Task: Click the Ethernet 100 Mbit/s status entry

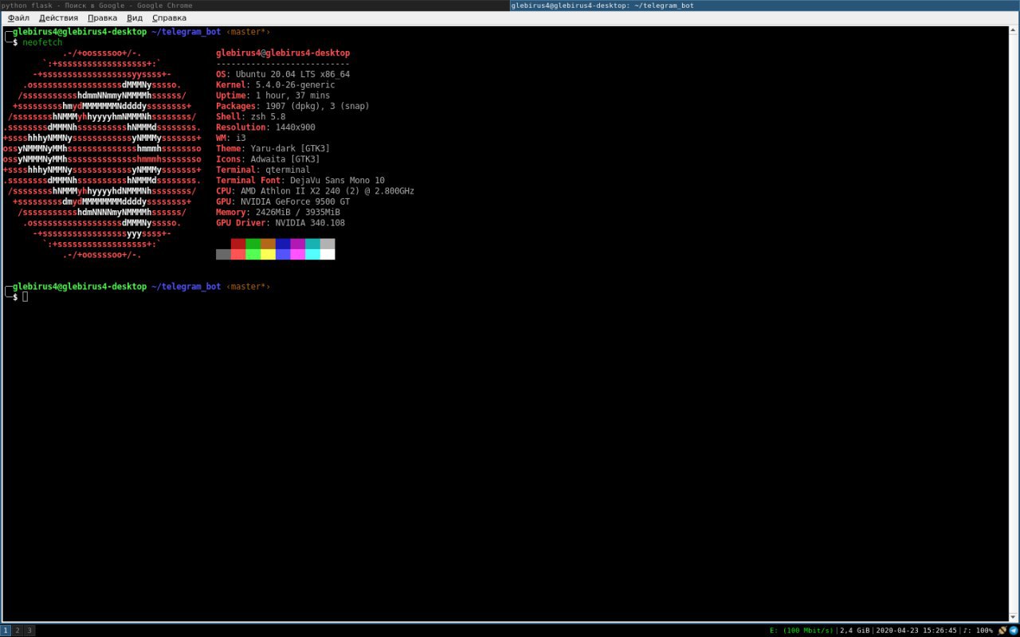Action: click(x=802, y=631)
